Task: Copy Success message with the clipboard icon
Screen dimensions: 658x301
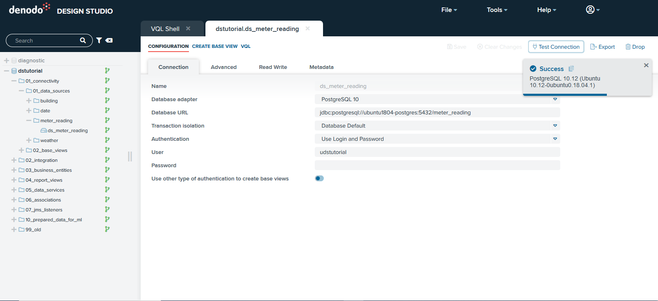Action: coord(571,69)
